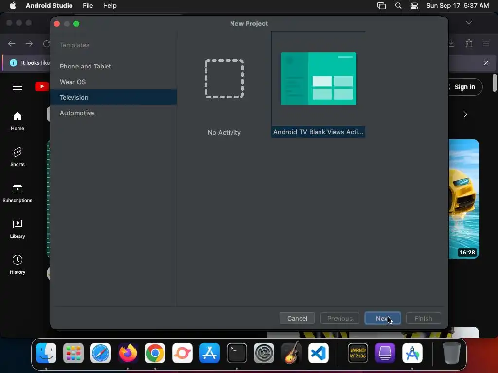This screenshot has width=498, height=373.
Task: Open YouTube History in the browser sidebar
Action: pos(18,265)
